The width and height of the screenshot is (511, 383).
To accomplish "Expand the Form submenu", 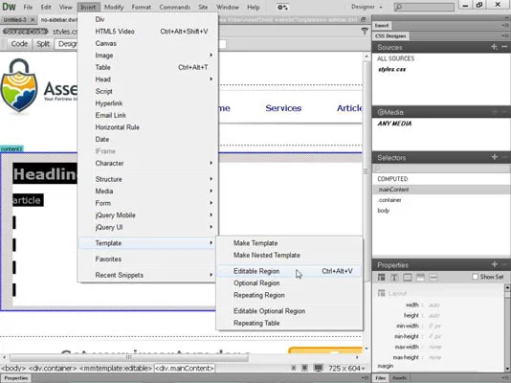I will click(148, 203).
